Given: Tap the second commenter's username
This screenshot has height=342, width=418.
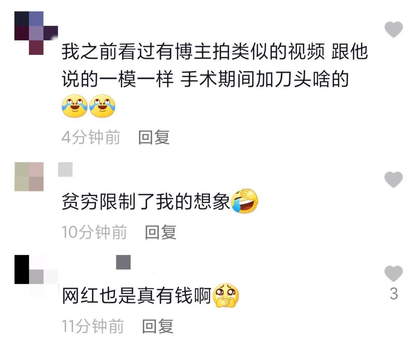Looking at the screenshot, I should coord(65,169).
